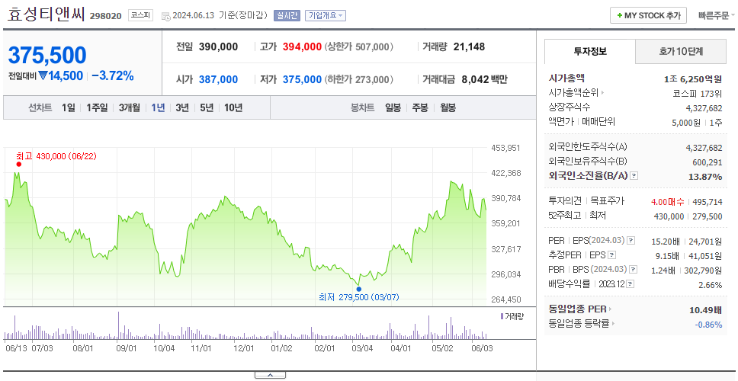Click the 거래량 legend marker
The image size is (738, 381).
point(502,316)
